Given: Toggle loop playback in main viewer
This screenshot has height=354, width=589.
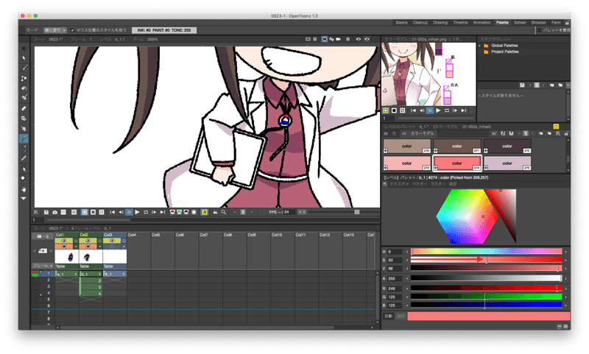Looking at the screenshot, I should point(146,213).
